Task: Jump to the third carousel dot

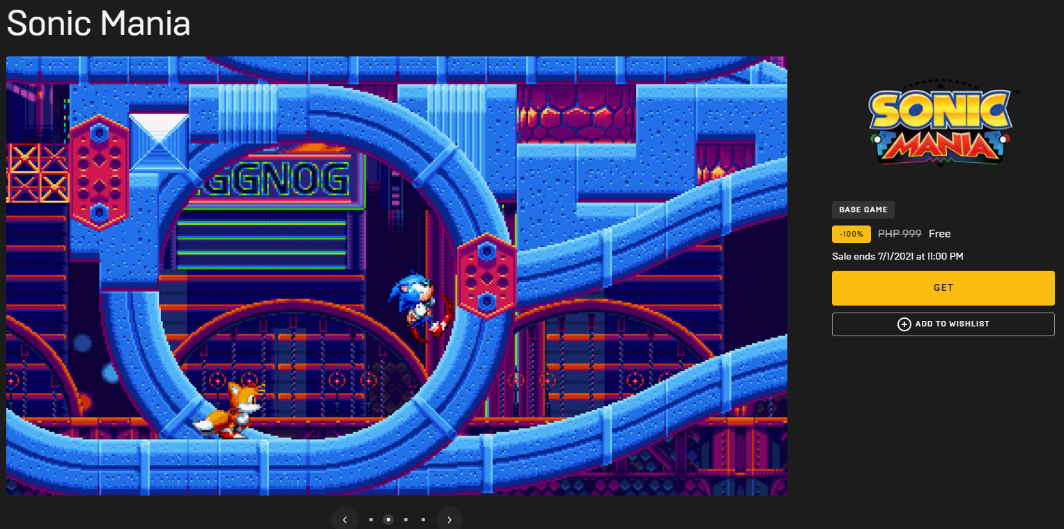Action: click(406, 519)
